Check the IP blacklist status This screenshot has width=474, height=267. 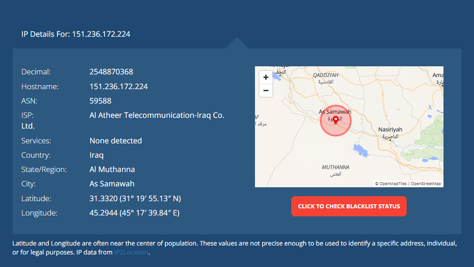pos(349,207)
